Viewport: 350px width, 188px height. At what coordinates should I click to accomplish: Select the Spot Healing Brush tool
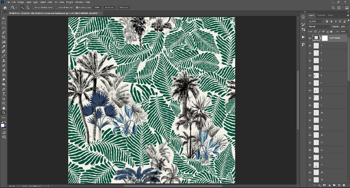click(x=4, y=51)
